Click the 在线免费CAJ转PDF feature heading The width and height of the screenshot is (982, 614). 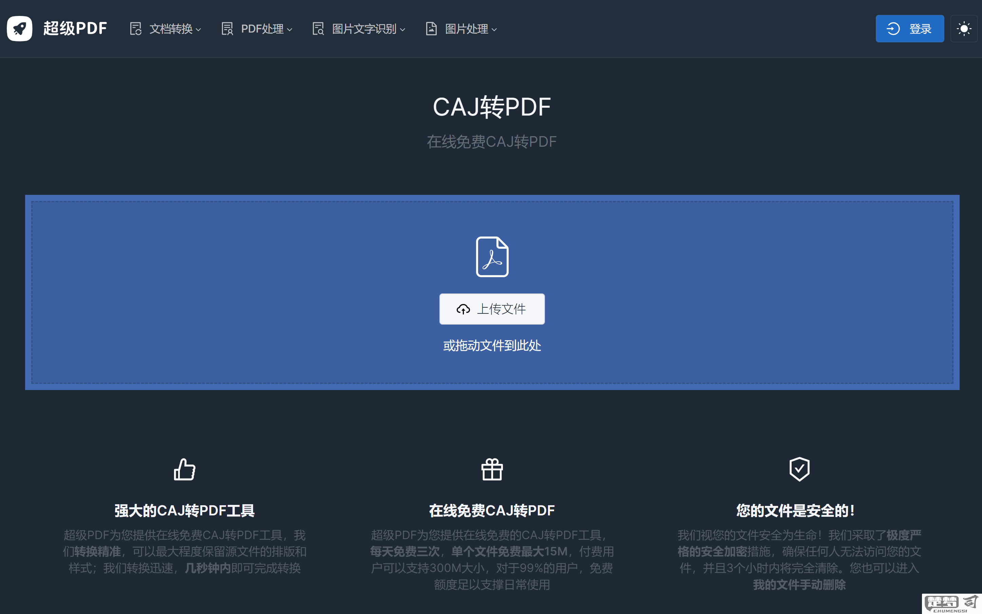pyautogui.click(x=492, y=510)
